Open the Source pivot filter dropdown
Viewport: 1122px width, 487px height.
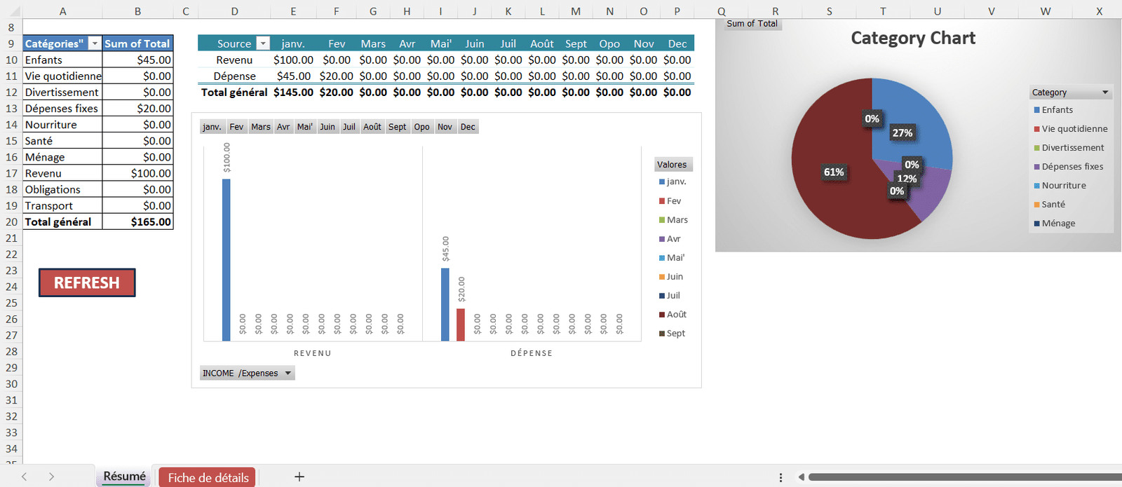point(263,43)
